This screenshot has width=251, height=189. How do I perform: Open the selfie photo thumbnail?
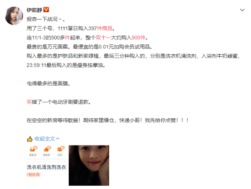[x=89, y=165]
